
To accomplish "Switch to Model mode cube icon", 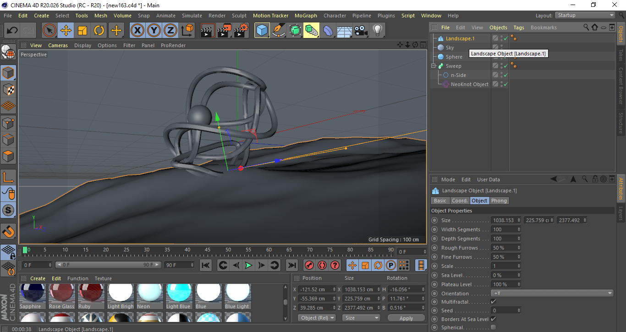I will click(x=8, y=73).
